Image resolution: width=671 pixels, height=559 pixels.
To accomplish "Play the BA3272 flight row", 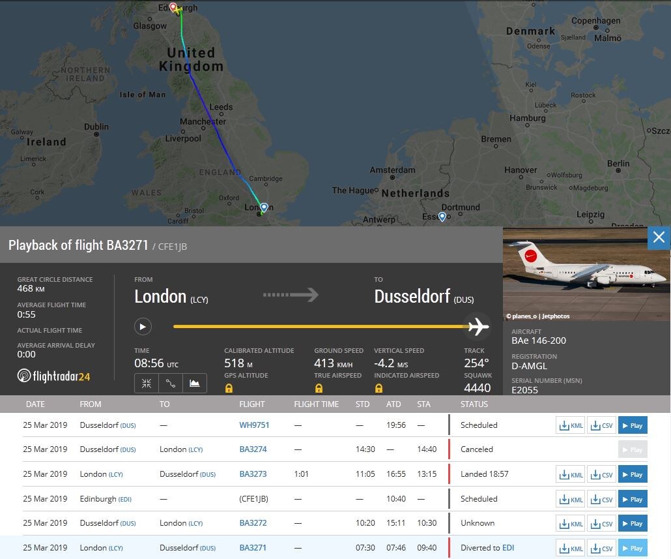I will [632, 524].
